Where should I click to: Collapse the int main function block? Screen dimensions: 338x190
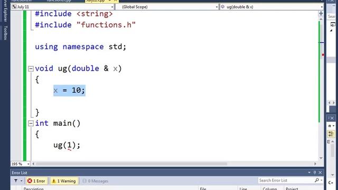[x=31, y=123]
